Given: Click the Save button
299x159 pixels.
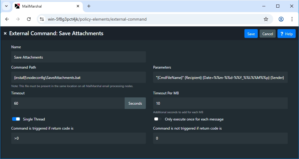Looking at the screenshot, I should pos(251,34).
